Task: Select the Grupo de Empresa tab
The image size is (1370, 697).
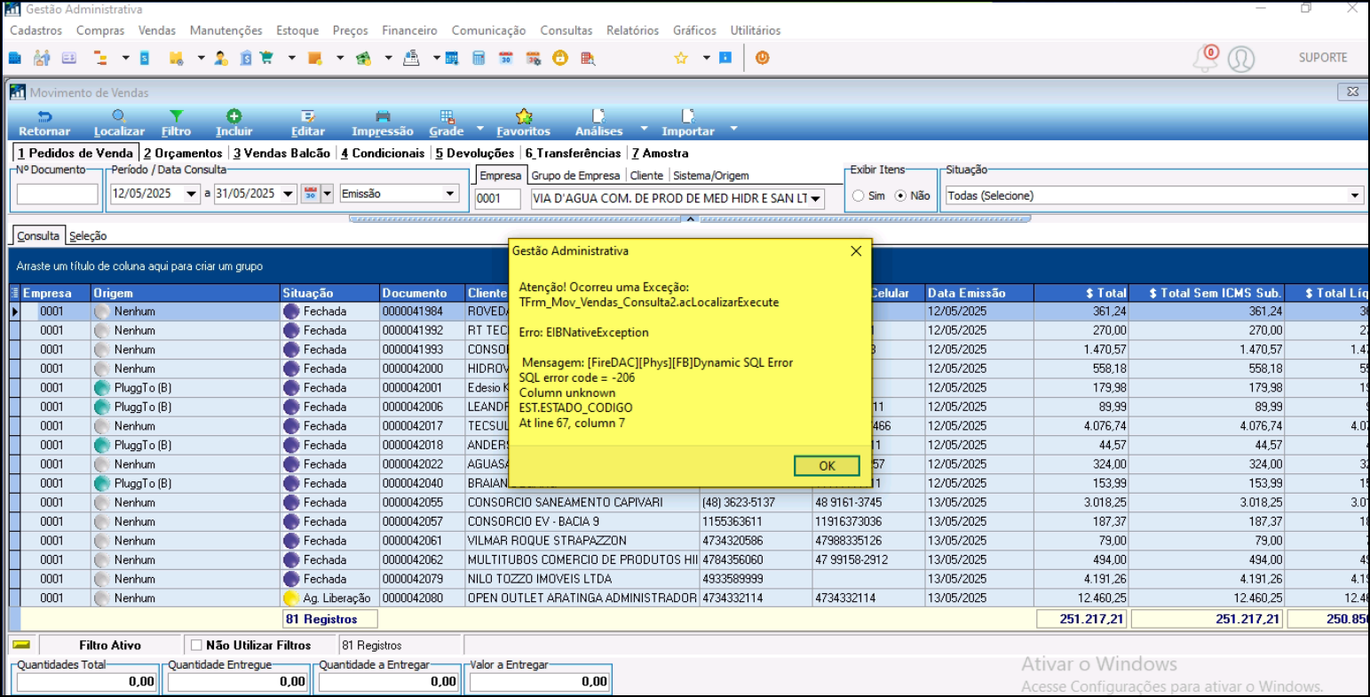Action: 575,176
